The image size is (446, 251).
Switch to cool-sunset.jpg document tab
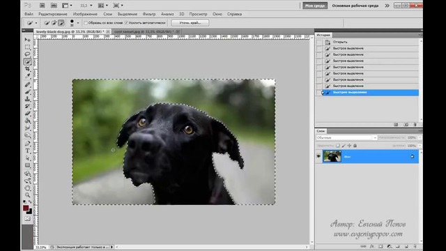pos(144,31)
